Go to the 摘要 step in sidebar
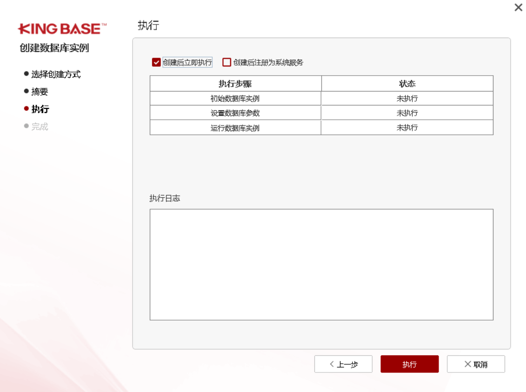Viewport: 526px width, 392px height. pyautogui.click(x=40, y=92)
